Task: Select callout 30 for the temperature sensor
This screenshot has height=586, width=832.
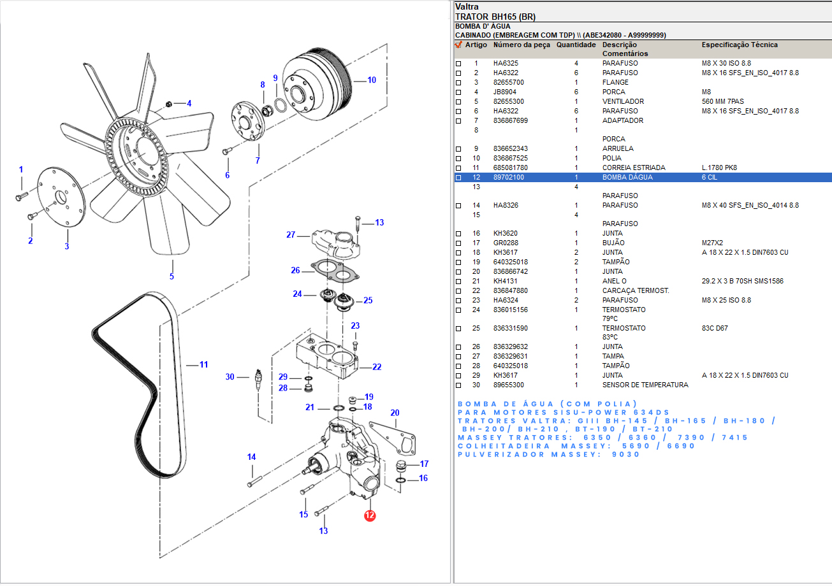Action: pyautogui.click(x=230, y=377)
